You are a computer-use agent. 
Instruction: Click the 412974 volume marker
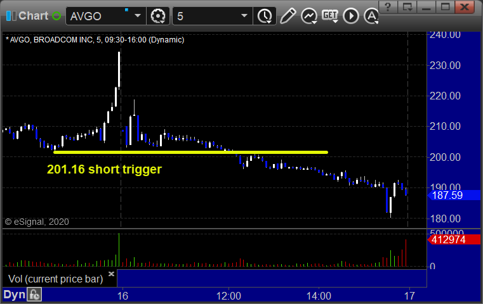454,239
